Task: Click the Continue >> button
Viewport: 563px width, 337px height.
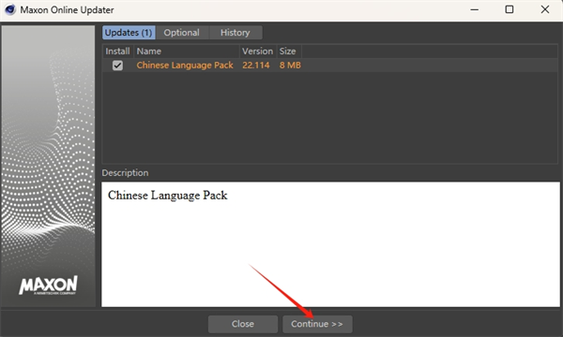Action: tap(317, 324)
